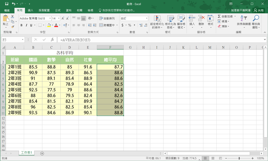Click the 共用 share button

tap(258, 11)
